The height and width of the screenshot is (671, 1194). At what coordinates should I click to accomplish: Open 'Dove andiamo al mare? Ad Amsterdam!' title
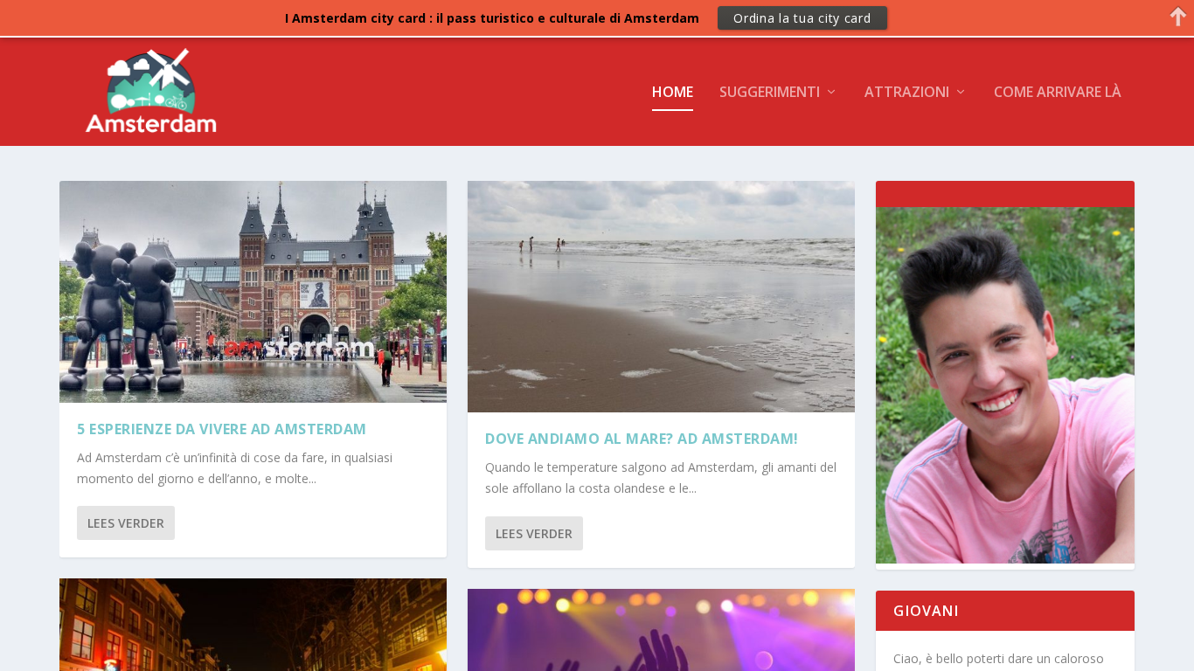[641, 439]
